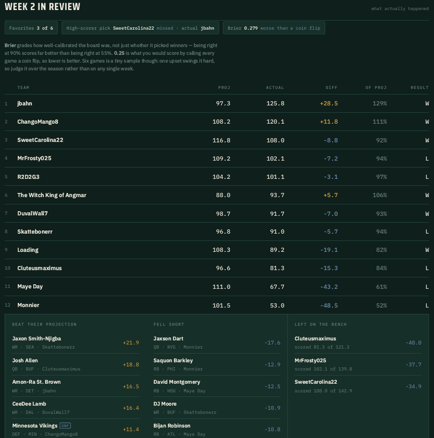The image size is (434, 438).
Task: Sort by the DIFF column header
Action: click(331, 88)
